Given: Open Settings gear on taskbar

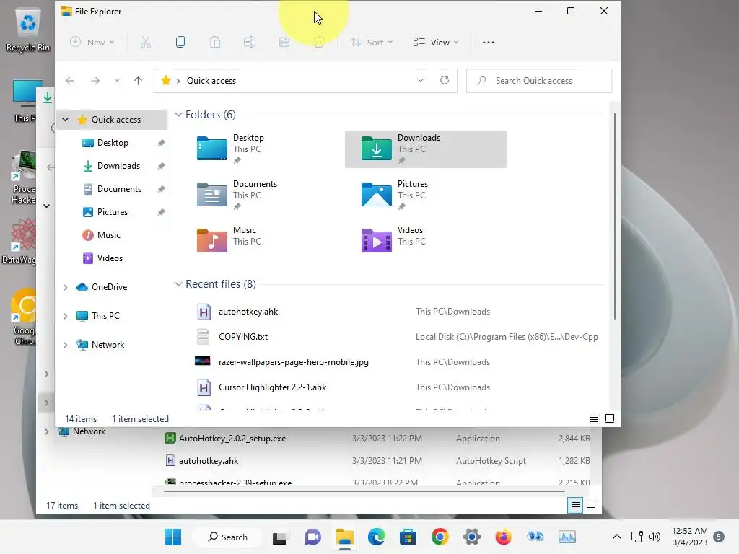Looking at the screenshot, I should (472, 537).
